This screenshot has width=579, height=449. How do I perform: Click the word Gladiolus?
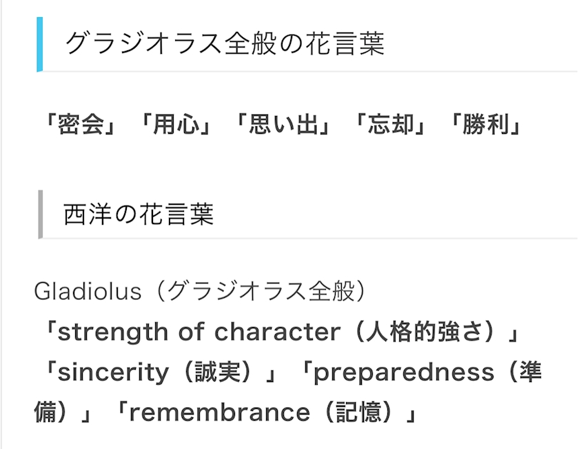tap(88, 291)
